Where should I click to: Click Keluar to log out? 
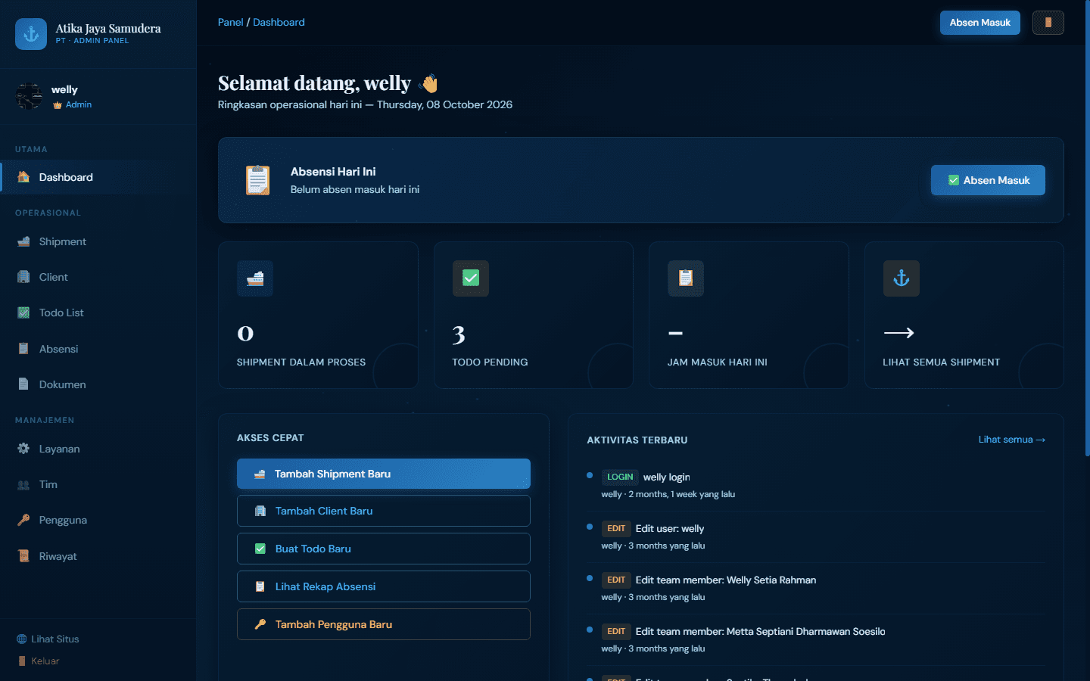click(38, 661)
